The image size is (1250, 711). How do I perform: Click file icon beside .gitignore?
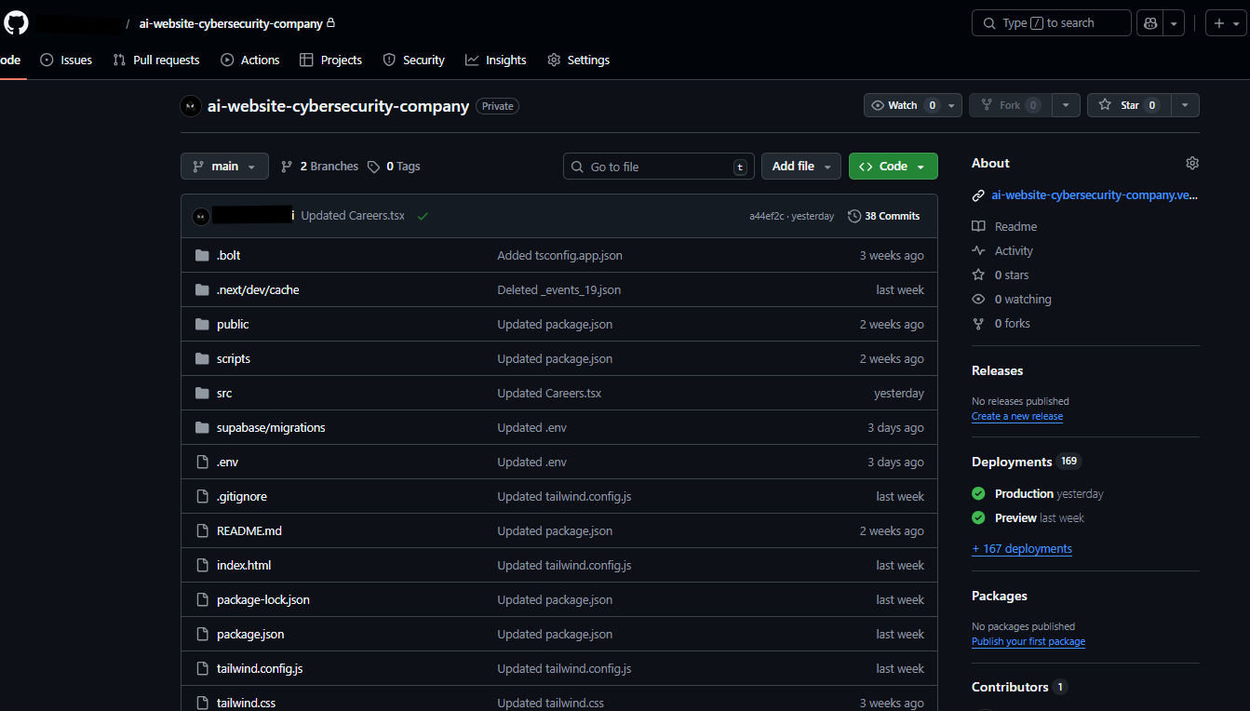(x=202, y=496)
